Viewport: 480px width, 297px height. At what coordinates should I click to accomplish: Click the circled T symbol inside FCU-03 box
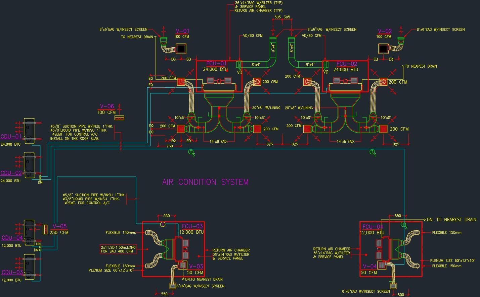[x=163, y=224]
